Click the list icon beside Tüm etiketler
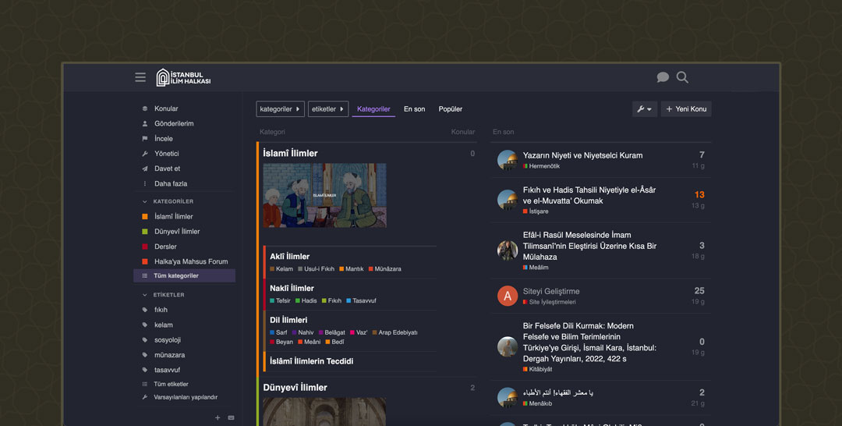842x426 pixels. point(144,384)
